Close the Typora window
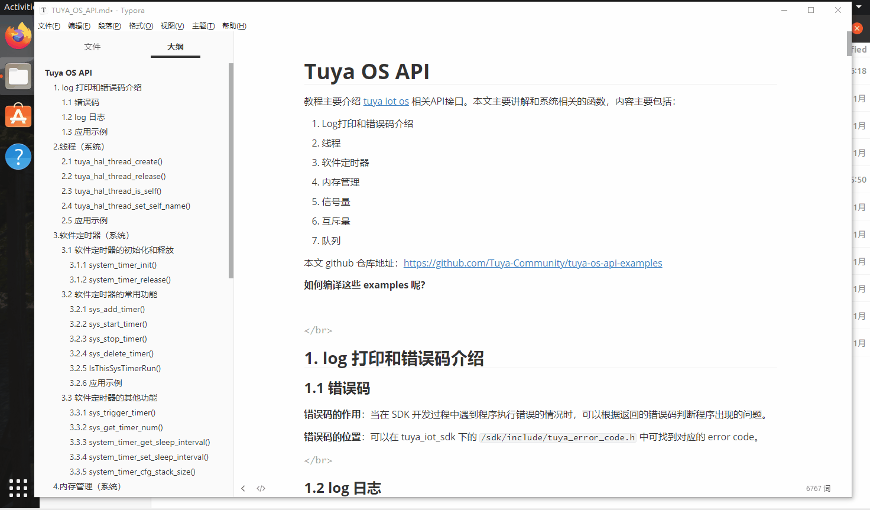The height and width of the screenshot is (510, 870). pos(837,10)
